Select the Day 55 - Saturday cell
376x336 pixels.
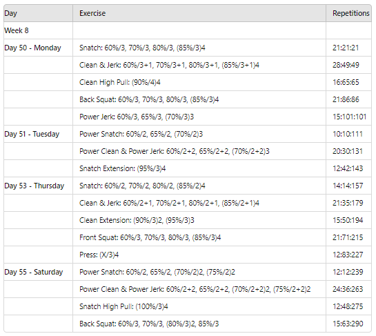pos(39,272)
